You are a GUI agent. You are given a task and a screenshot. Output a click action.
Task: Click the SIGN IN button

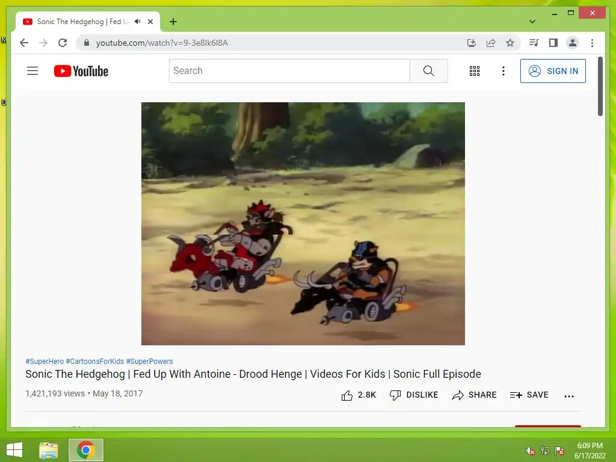coord(553,71)
